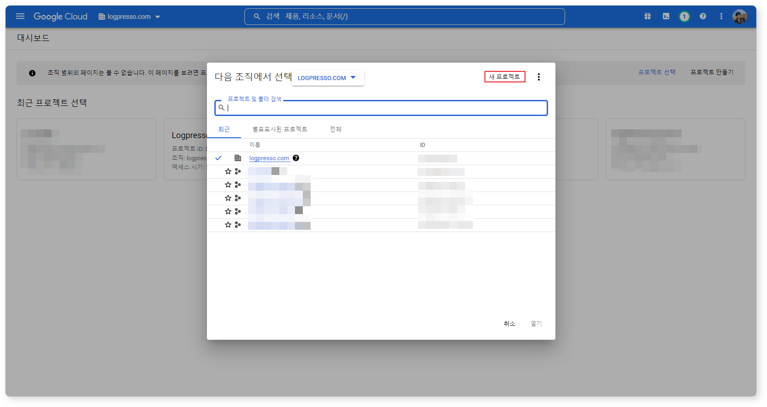Star the first project in the list
The height and width of the screenshot is (407, 767).
pyautogui.click(x=228, y=171)
